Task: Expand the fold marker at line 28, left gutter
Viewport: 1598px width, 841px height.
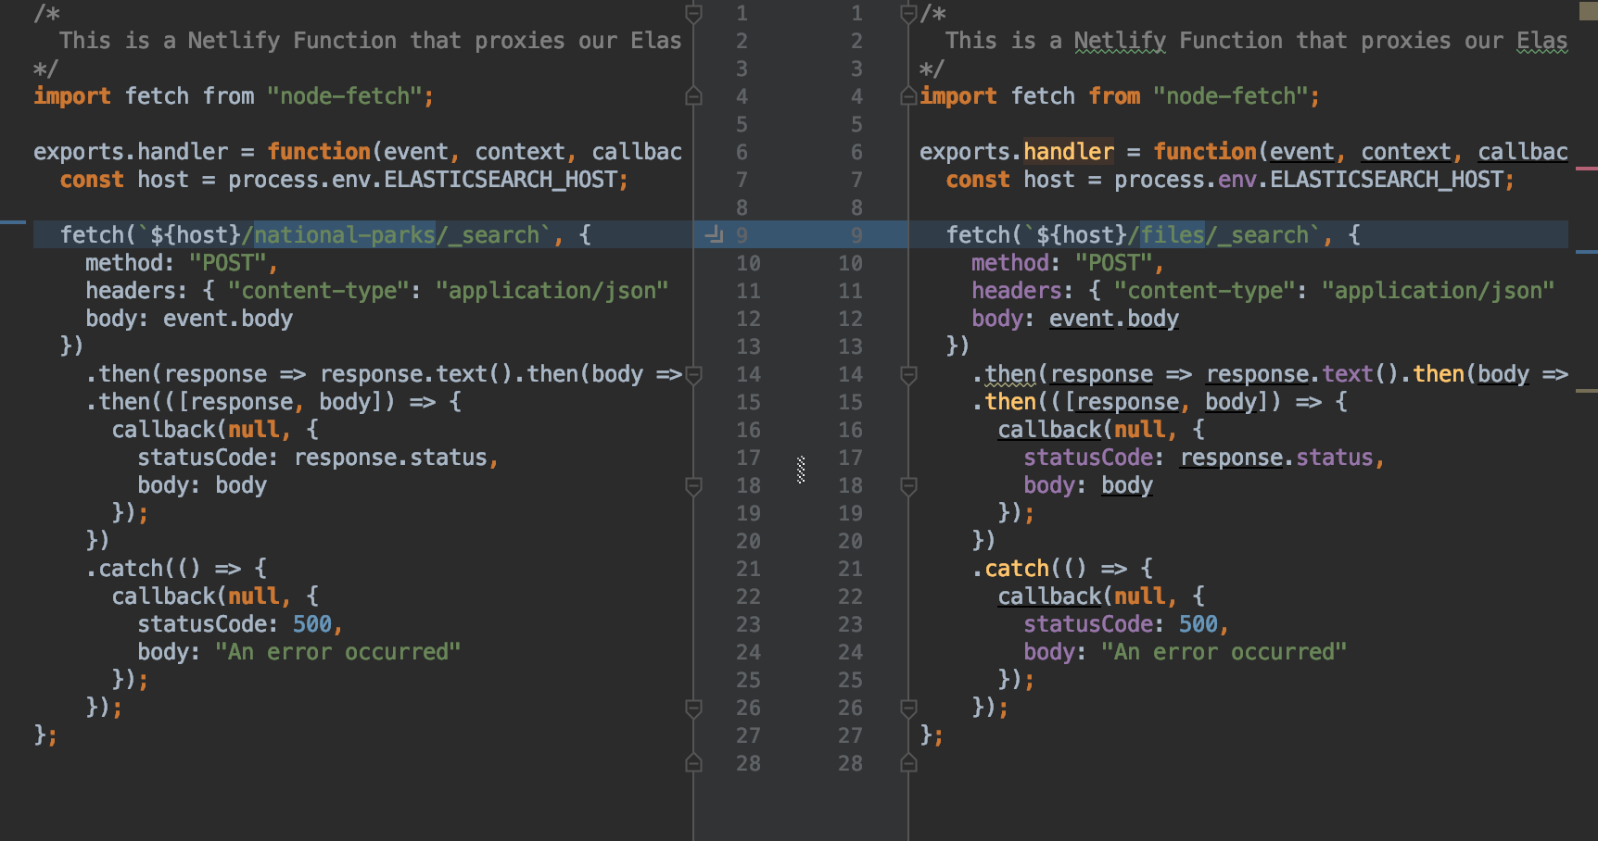Action: point(691,763)
